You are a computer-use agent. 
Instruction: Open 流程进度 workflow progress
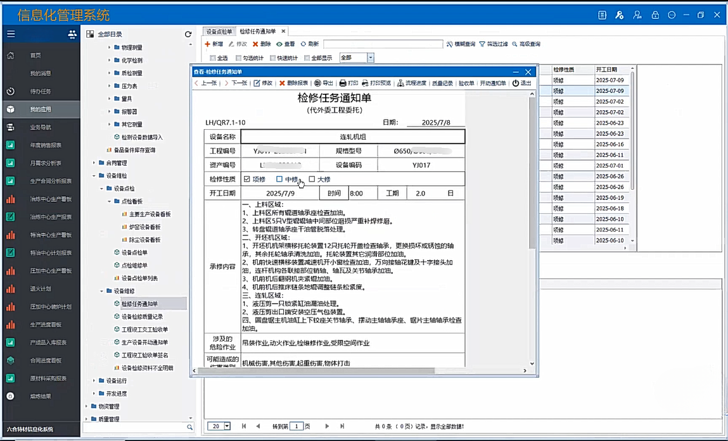(412, 84)
